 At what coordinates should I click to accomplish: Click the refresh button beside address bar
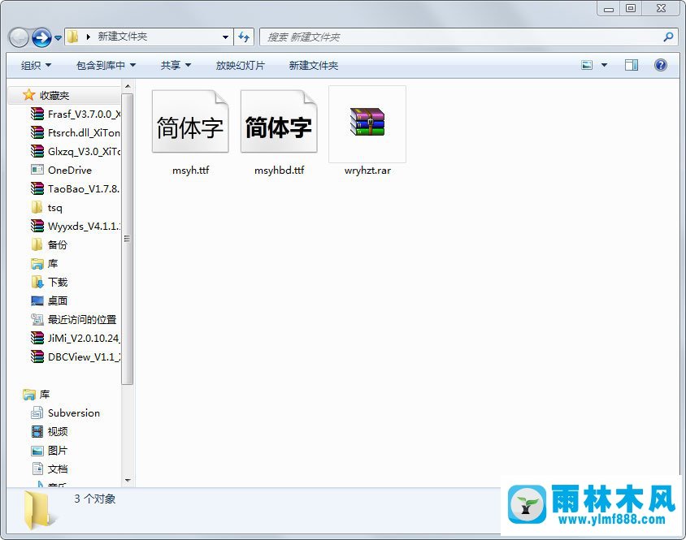point(244,37)
